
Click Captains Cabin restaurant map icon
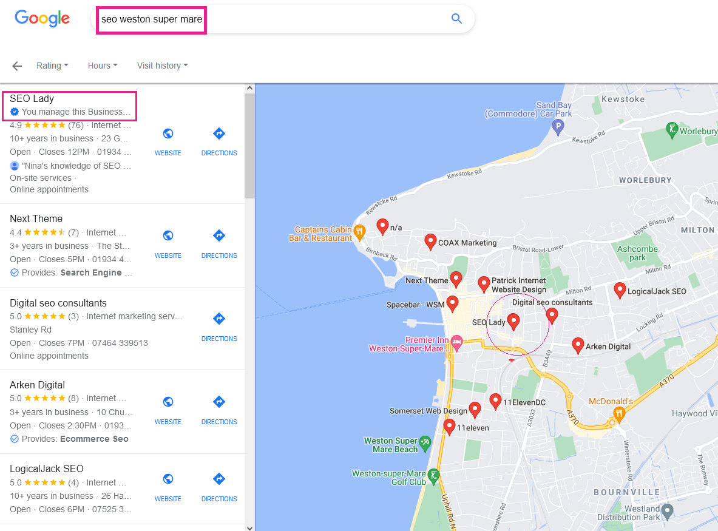(359, 232)
